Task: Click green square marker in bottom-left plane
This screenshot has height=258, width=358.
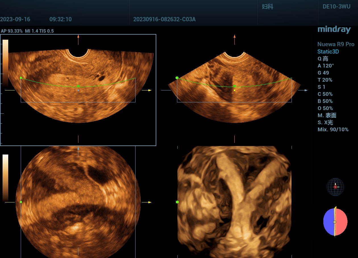Action: click(21, 202)
